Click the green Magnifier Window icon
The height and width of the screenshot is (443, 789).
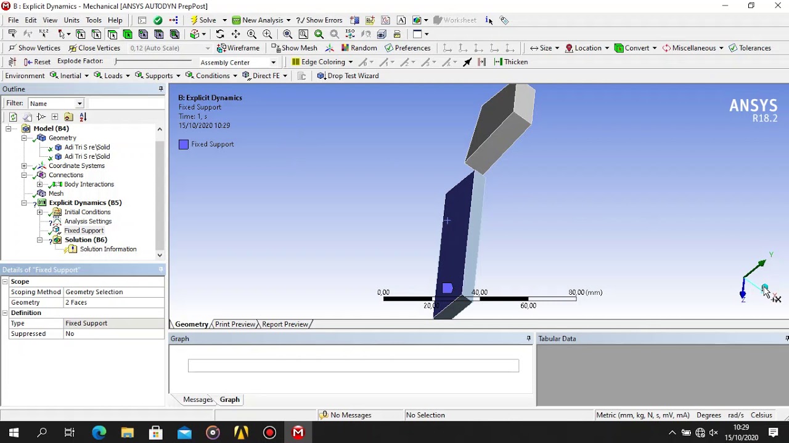(319, 34)
